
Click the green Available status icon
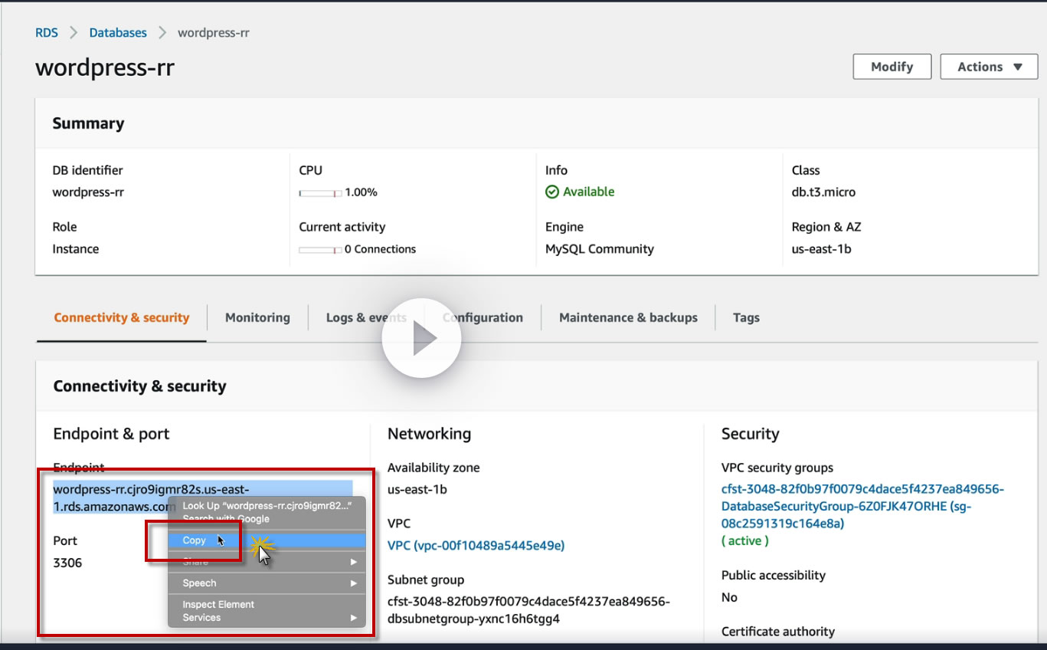click(552, 192)
